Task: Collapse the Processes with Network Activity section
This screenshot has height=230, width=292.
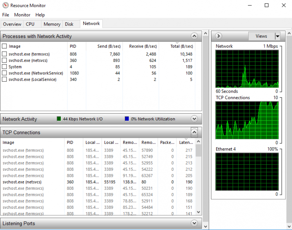Action: point(194,36)
